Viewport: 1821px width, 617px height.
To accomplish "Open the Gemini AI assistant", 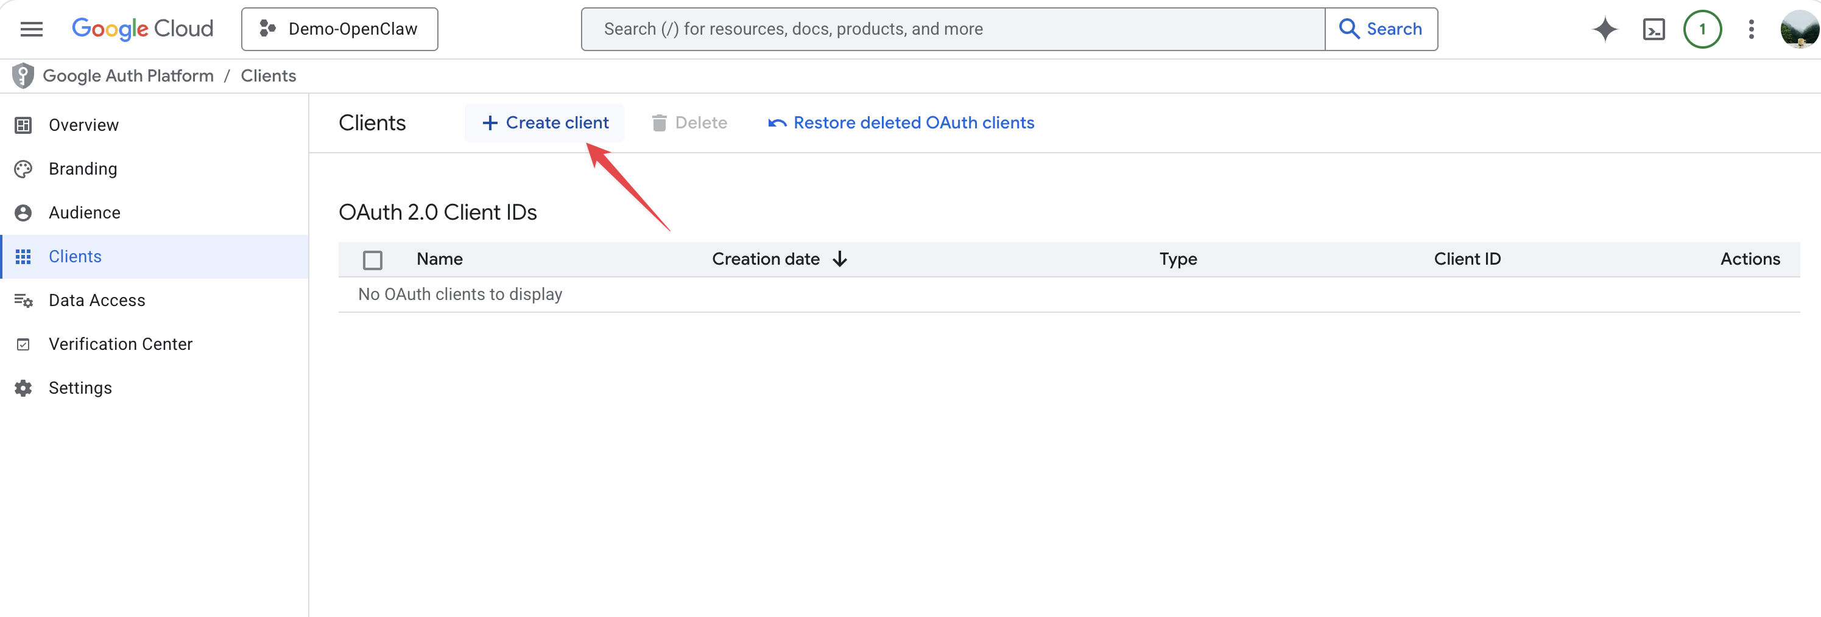I will tap(1605, 29).
